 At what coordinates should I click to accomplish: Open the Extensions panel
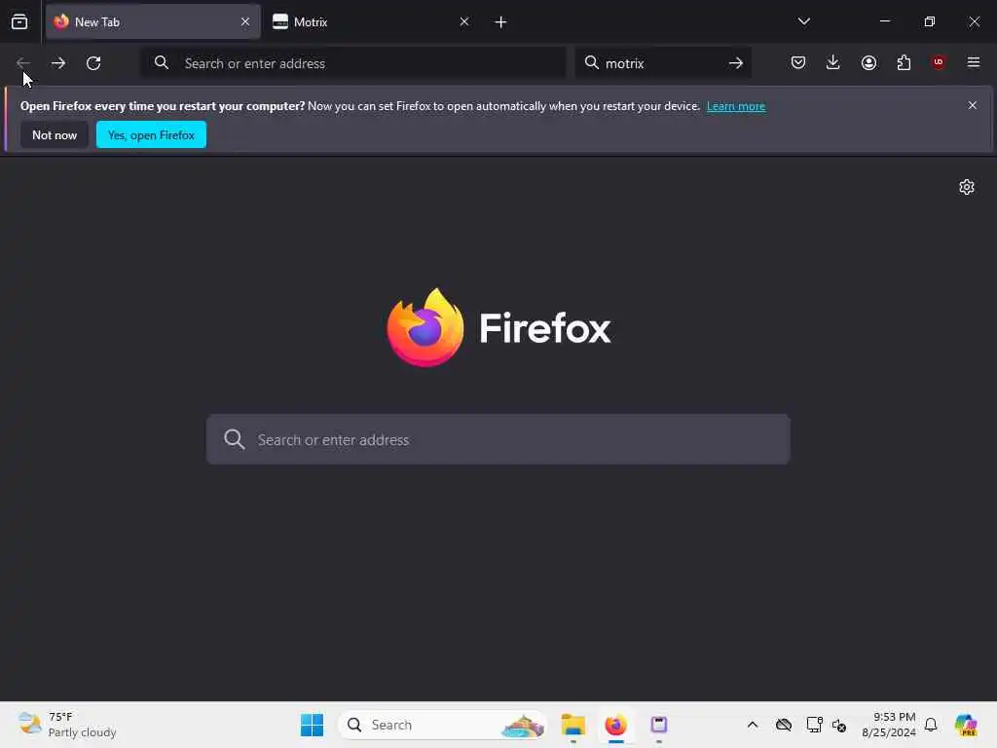904,62
